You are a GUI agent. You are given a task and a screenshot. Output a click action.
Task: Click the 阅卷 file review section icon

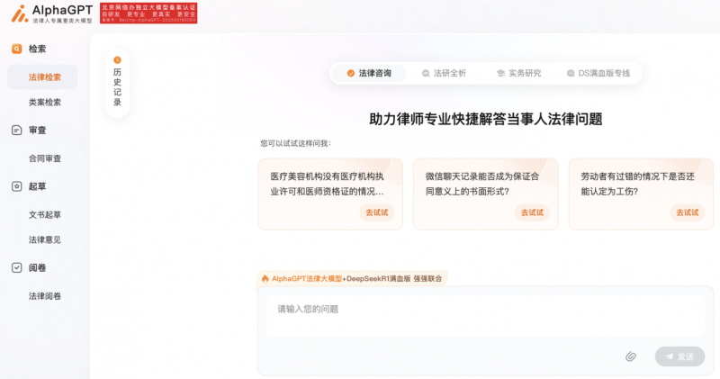tap(16, 267)
